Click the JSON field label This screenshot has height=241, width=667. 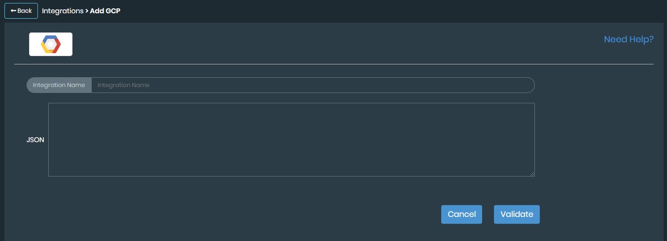pyautogui.click(x=35, y=140)
